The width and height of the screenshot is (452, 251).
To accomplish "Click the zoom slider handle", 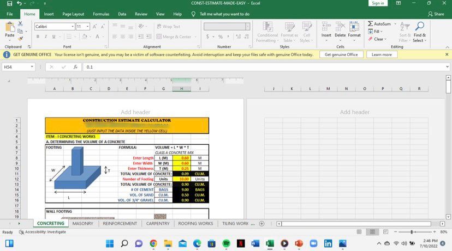I will pos(412,232).
